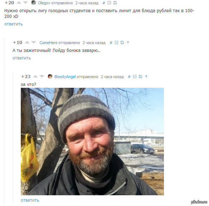Collapse BloodyAngel's comment branch
The height and width of the screenshot is (206, 209).
[x=135, y=77]
